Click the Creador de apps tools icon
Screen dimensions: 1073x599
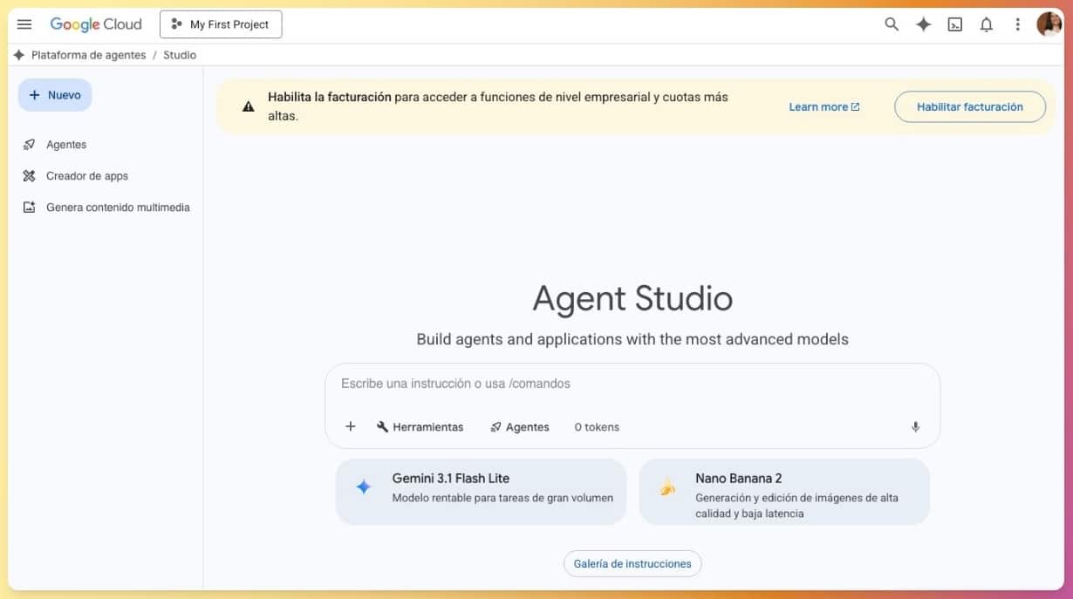pos(29,176)
